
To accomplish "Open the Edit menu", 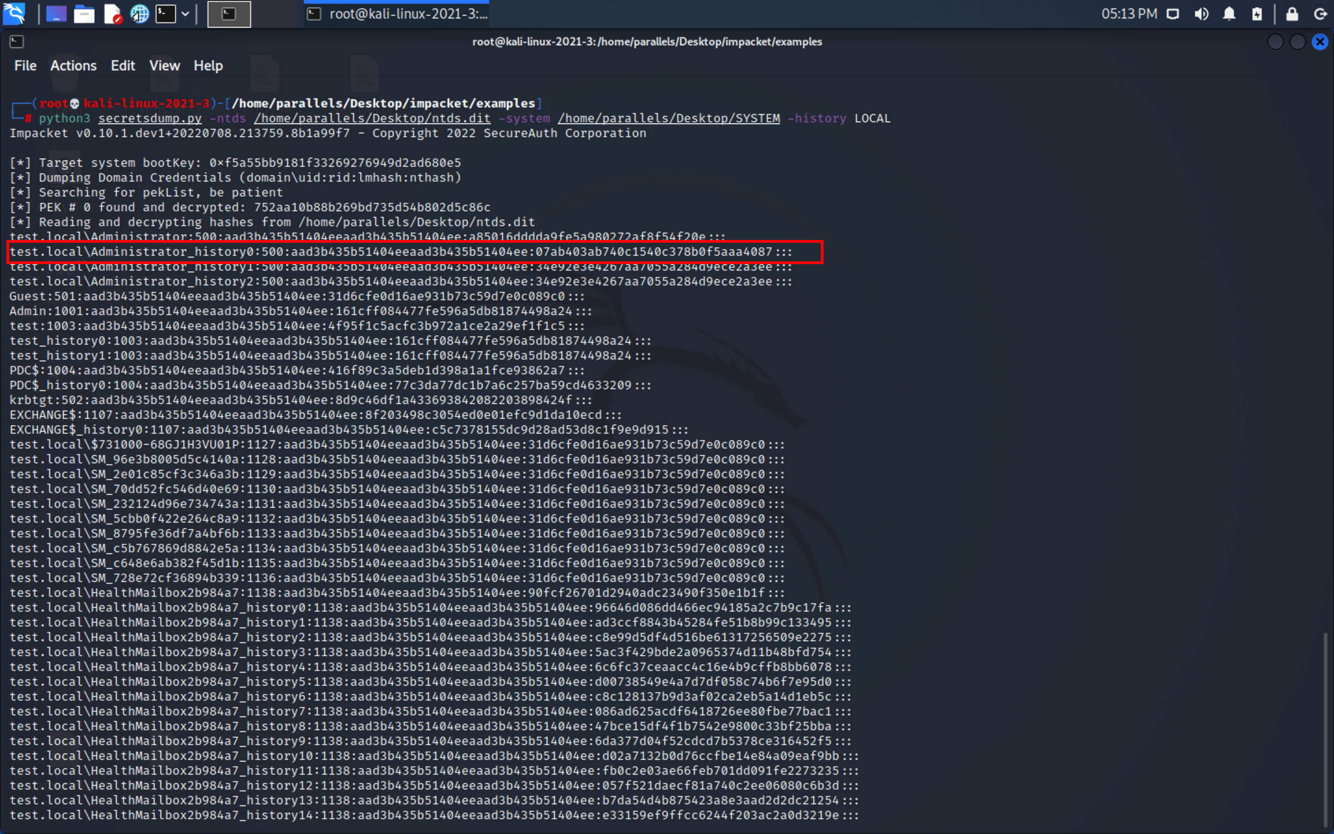I will tap(123, 66).
